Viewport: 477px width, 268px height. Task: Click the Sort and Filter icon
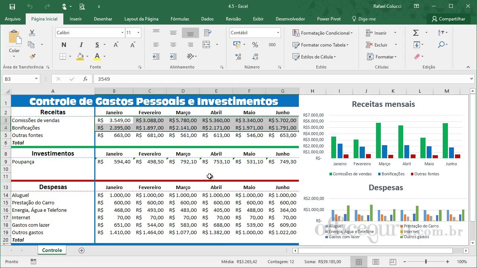pos(441,33)
